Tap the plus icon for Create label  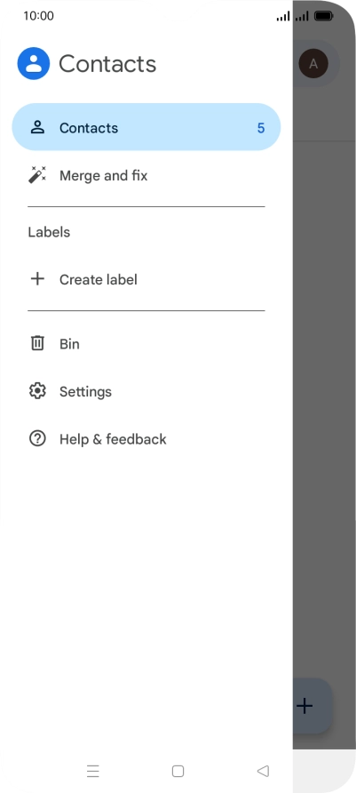tap(37, 278)
